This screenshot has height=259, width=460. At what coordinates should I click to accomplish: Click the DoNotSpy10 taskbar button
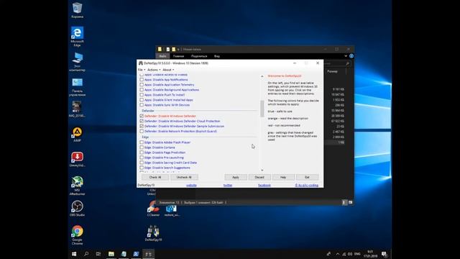tap(149, 254)
